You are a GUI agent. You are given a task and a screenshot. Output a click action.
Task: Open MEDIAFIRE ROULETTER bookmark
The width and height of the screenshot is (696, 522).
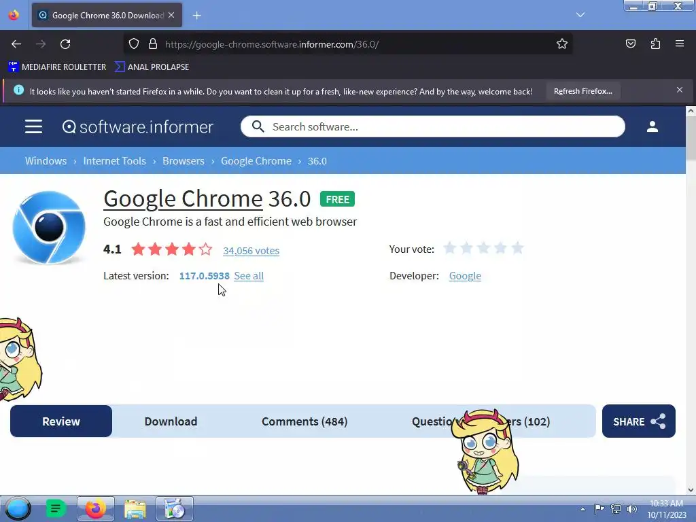tap(57, 67)
